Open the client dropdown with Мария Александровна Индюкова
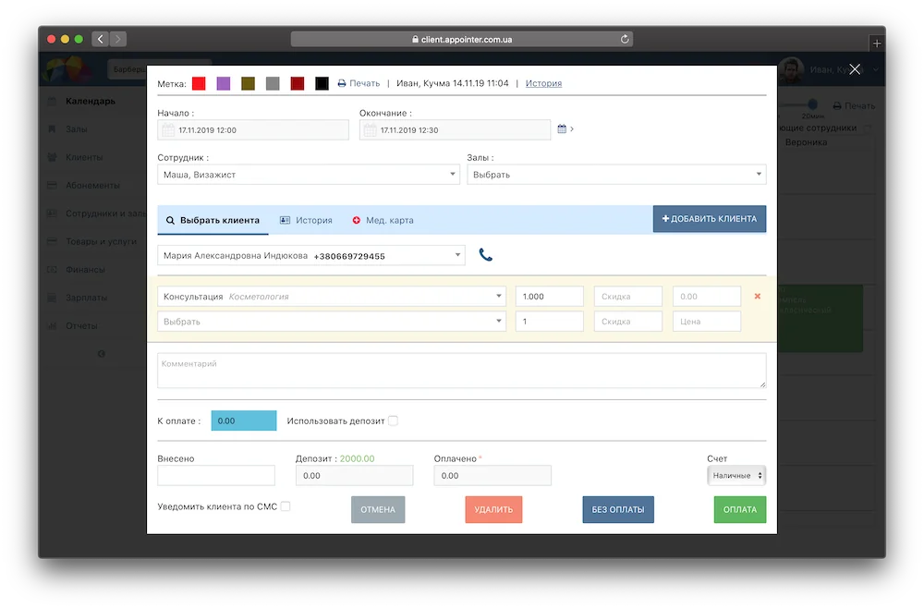Screen dimensions: 924x609 311,255
